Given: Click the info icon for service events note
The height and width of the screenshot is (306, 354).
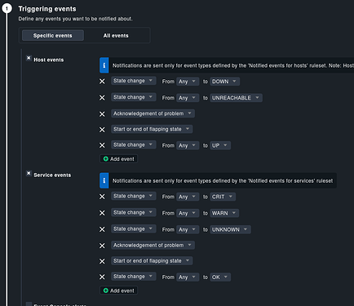Looking at the screenshot, I should coord(104,180).
